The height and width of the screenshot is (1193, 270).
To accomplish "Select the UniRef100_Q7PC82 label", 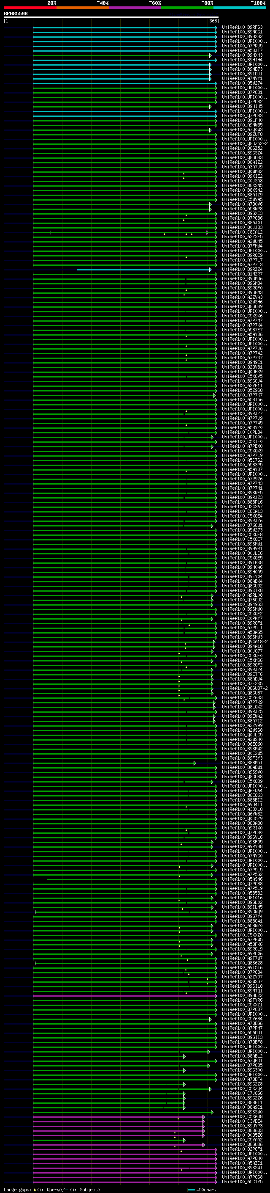I will point(242,102).
